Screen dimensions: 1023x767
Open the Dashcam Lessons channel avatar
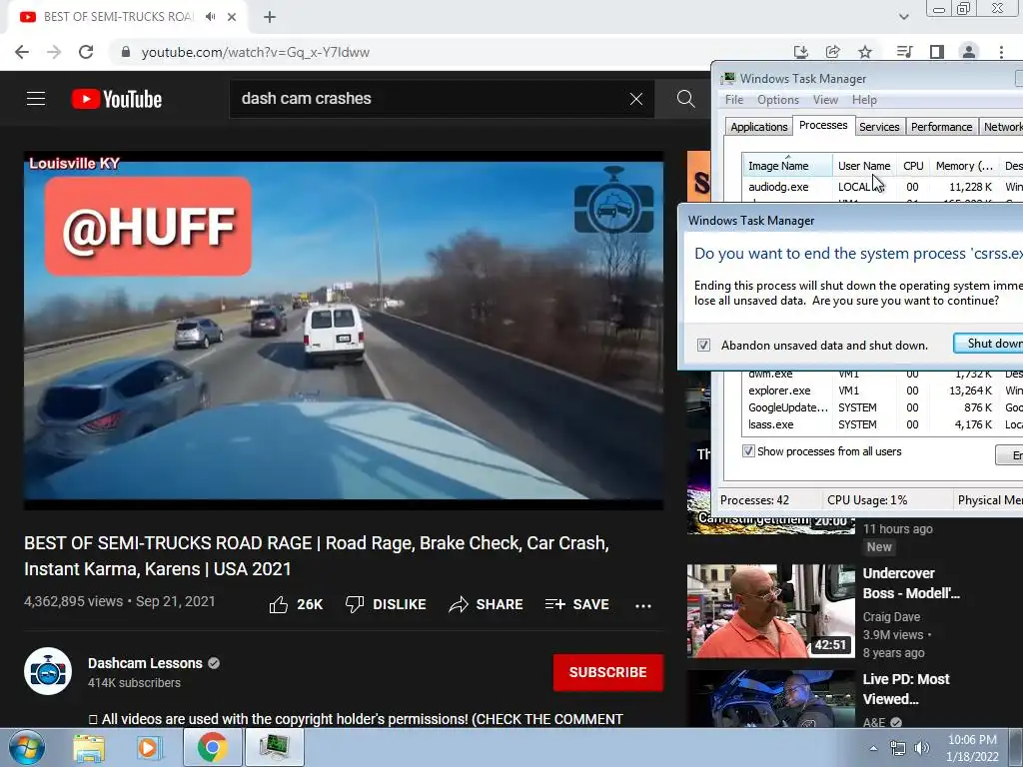(48, 671)
